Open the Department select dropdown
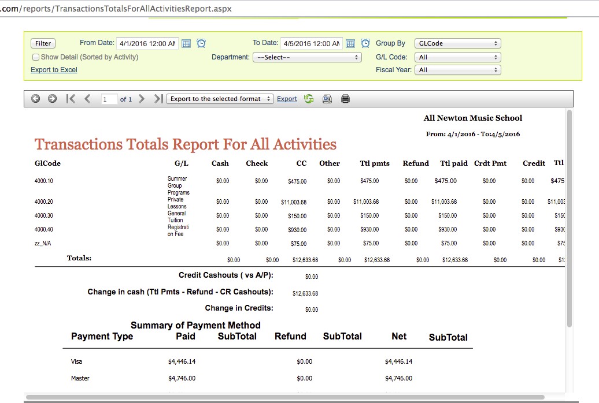The width and height of the screenshot is (599, 403). [307, 57]
